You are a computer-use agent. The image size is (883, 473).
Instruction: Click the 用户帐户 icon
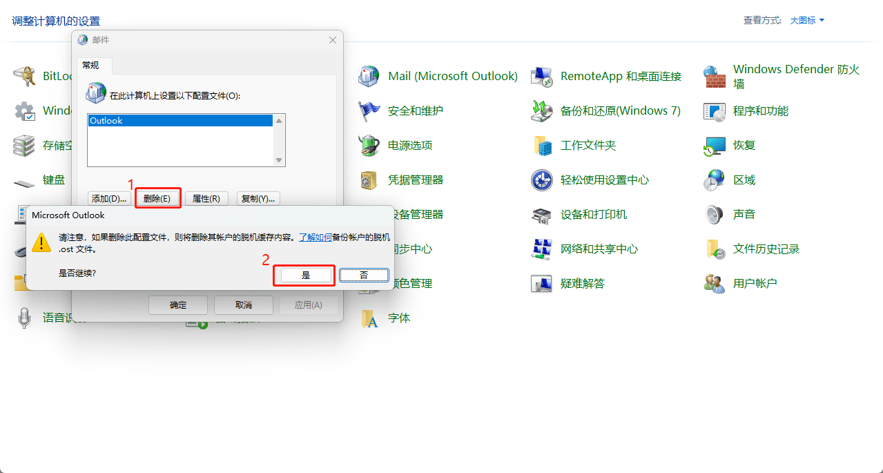[715, 284]
